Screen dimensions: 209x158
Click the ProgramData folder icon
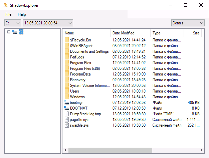coord(67,74)
